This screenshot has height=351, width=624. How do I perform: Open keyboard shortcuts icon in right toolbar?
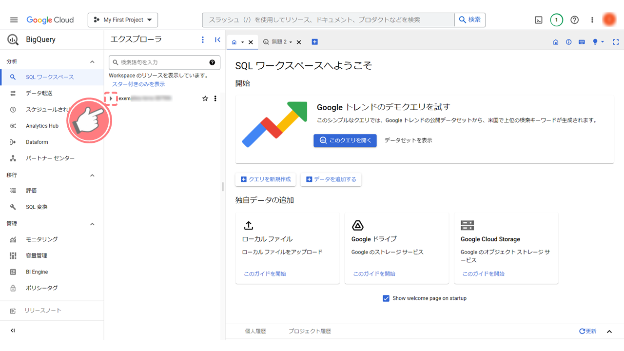582,42
